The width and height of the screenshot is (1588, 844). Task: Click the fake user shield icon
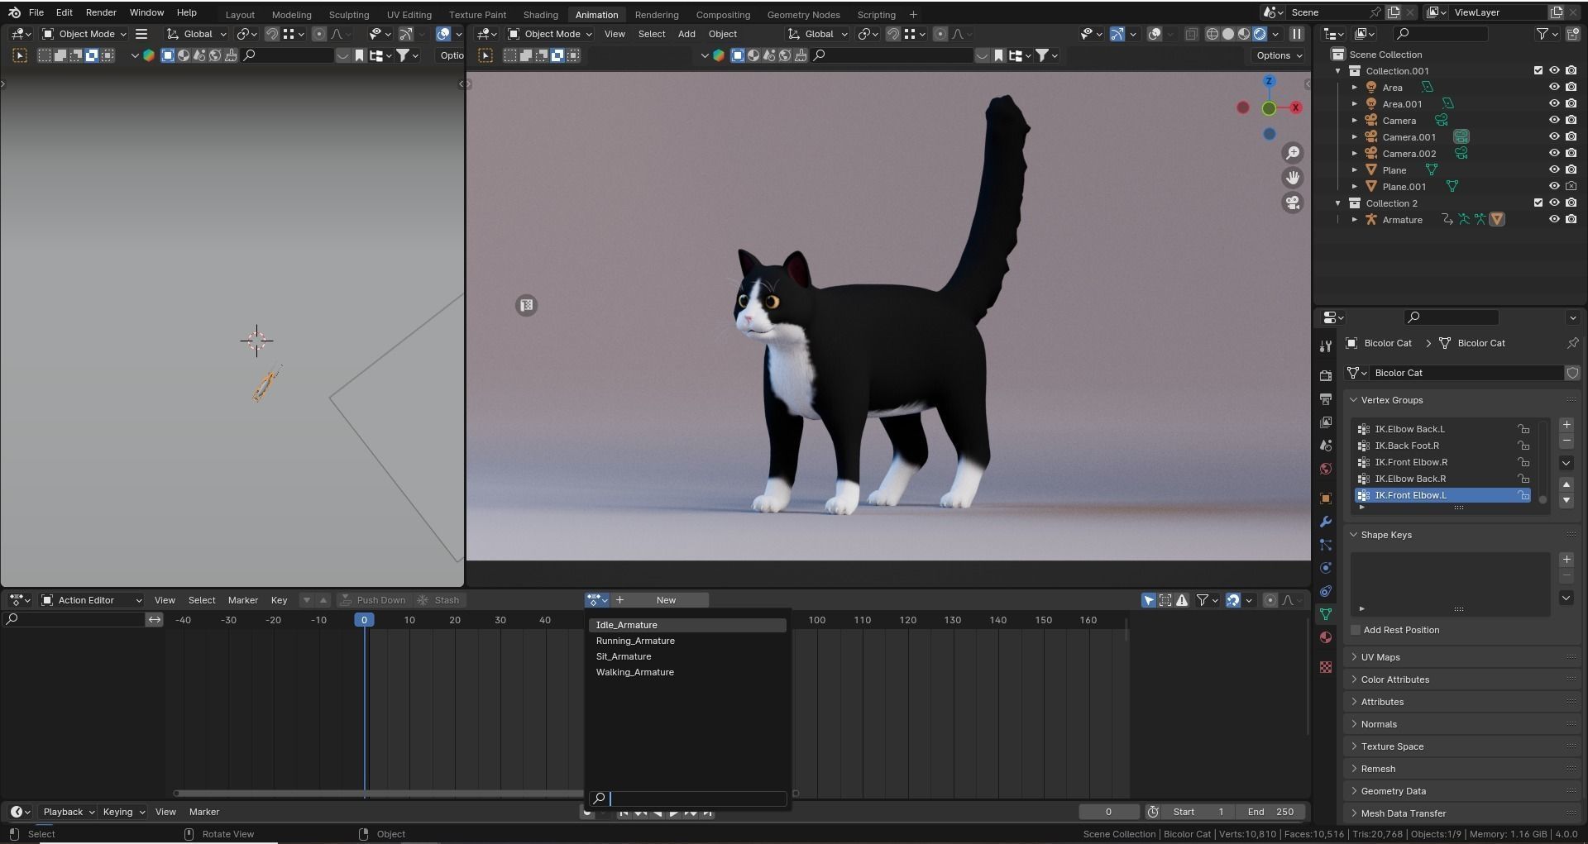[1572, 373]
